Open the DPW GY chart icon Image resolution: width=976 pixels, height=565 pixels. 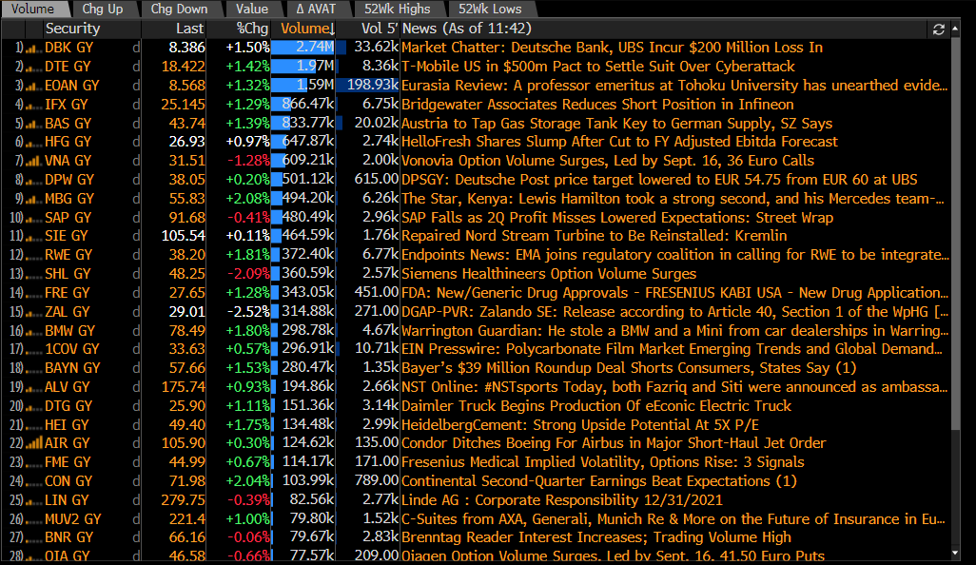tap(33, 180)
